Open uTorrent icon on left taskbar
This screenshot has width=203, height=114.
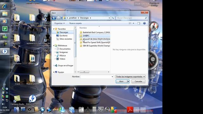point(5,29)
